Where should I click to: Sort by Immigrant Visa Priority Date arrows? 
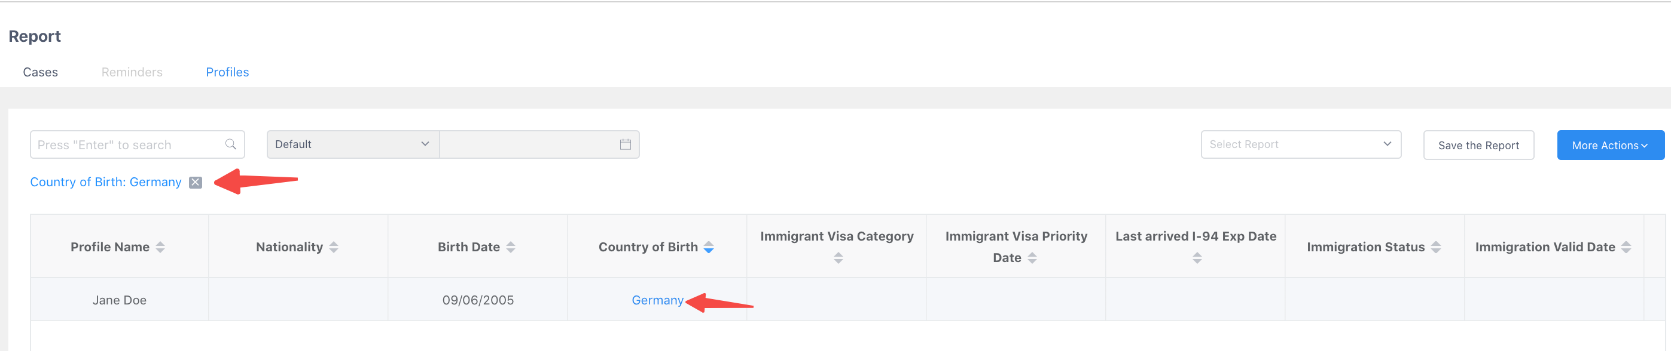(1032, 258)
